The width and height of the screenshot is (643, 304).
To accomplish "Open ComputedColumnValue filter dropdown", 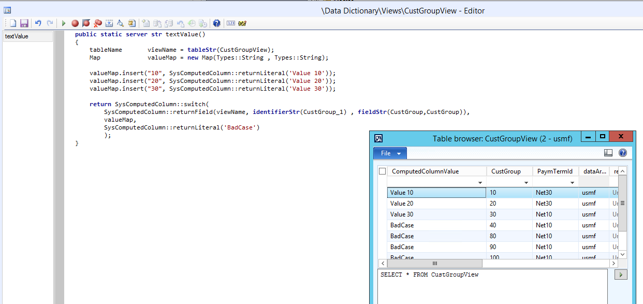I will click(480, 183).
